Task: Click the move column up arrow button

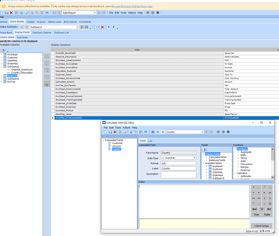Action: click(x=47, y=57)
